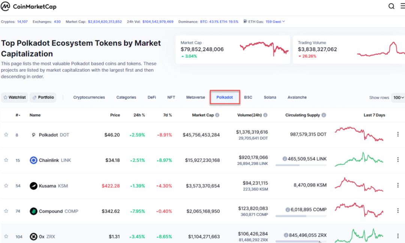Viewport: 405px width, 243px height.
Task: Click the Compound circulating supply progress bar
Action: coord(301,216)
